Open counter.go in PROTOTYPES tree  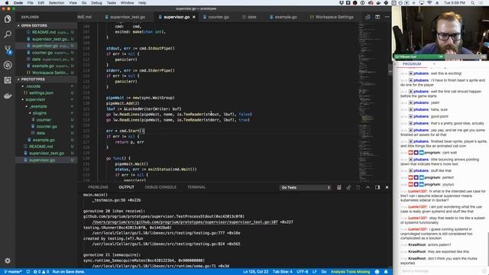coord(47,127)
